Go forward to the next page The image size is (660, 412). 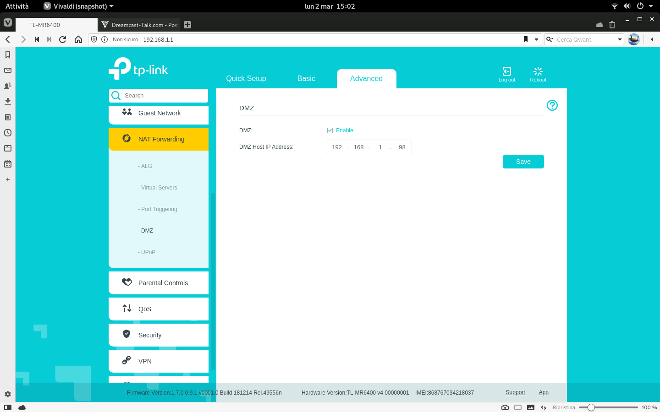[23, 39]
